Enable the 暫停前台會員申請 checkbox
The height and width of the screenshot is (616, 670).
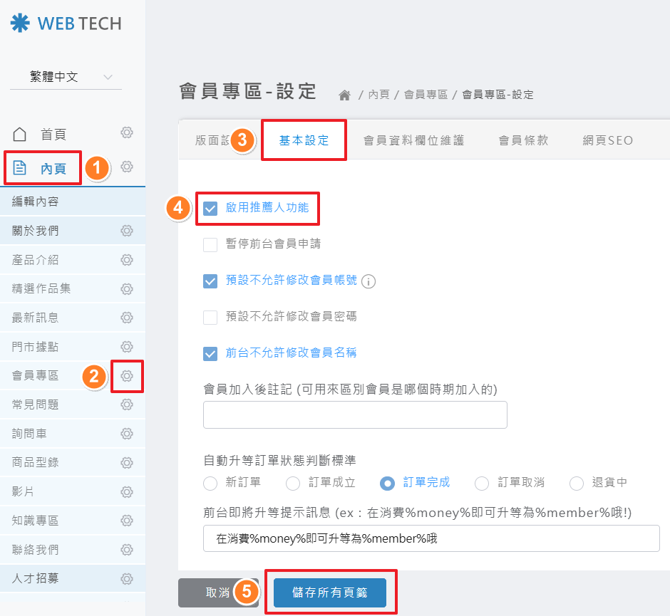click(x=210, y=245)
